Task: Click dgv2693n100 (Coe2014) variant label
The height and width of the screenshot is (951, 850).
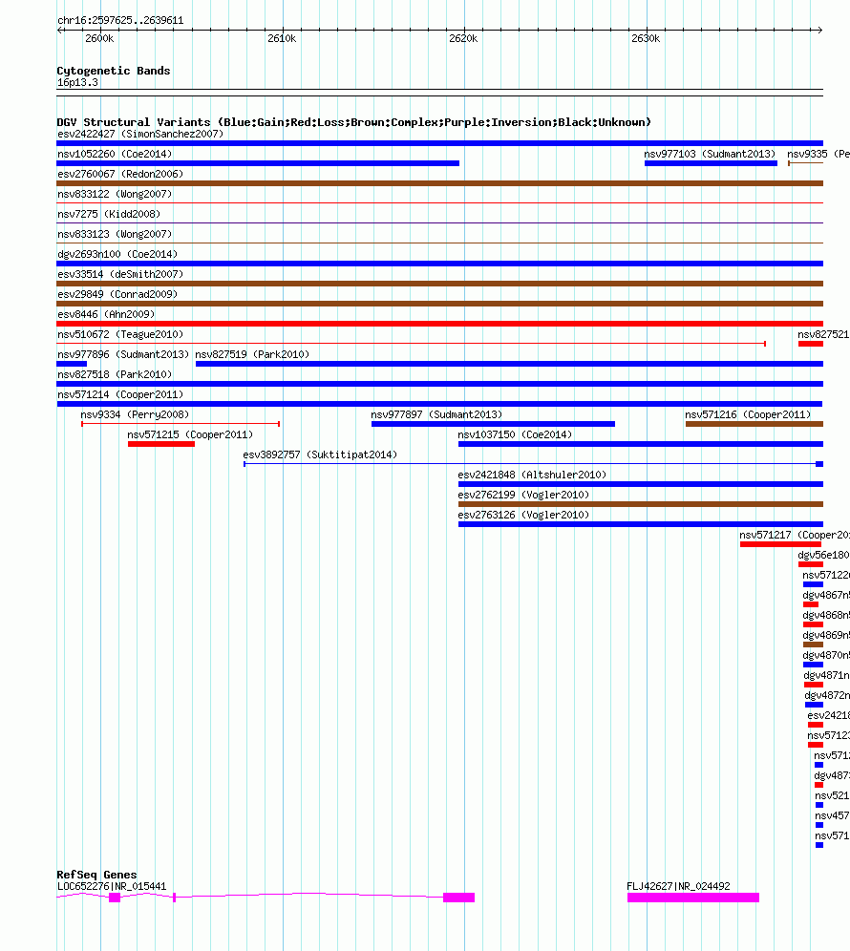Action: (117, 254)
